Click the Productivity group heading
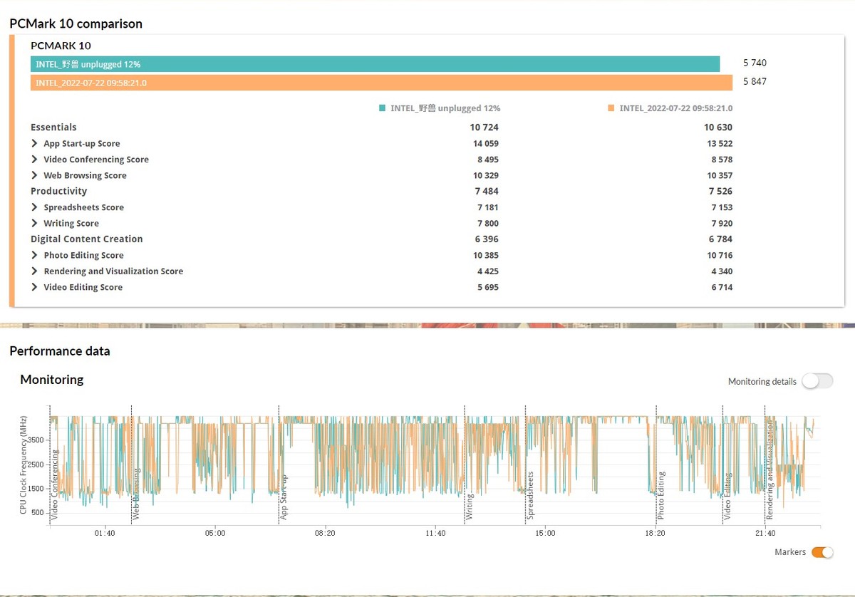The width and height of the screenshot is (855, 597). coord(58,191)
